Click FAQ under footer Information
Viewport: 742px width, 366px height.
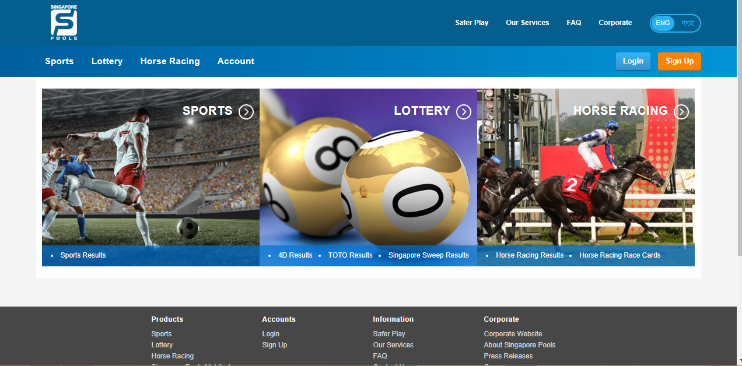coord(380,356)
